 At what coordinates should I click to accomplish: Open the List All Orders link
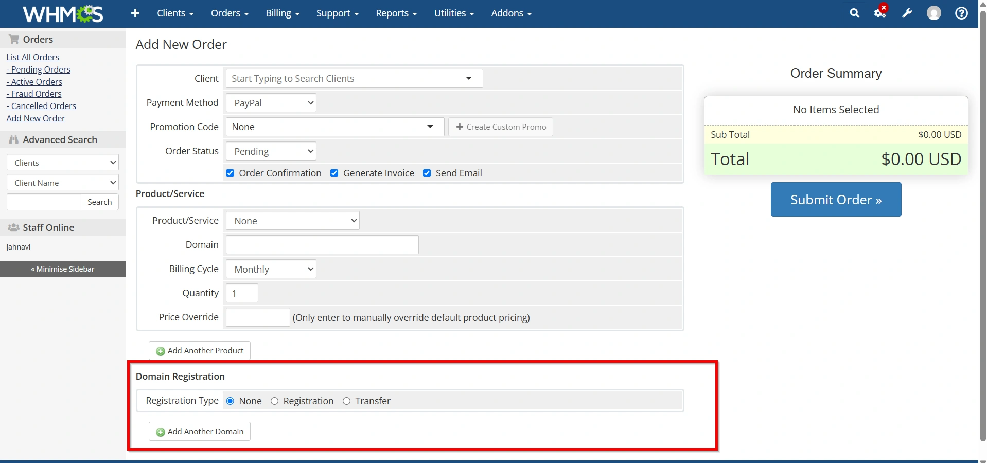(x=33, y=57)
